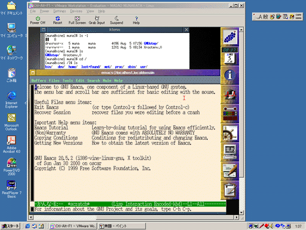Click the info dock icon

pyautogui.click(x=229, y=75)
